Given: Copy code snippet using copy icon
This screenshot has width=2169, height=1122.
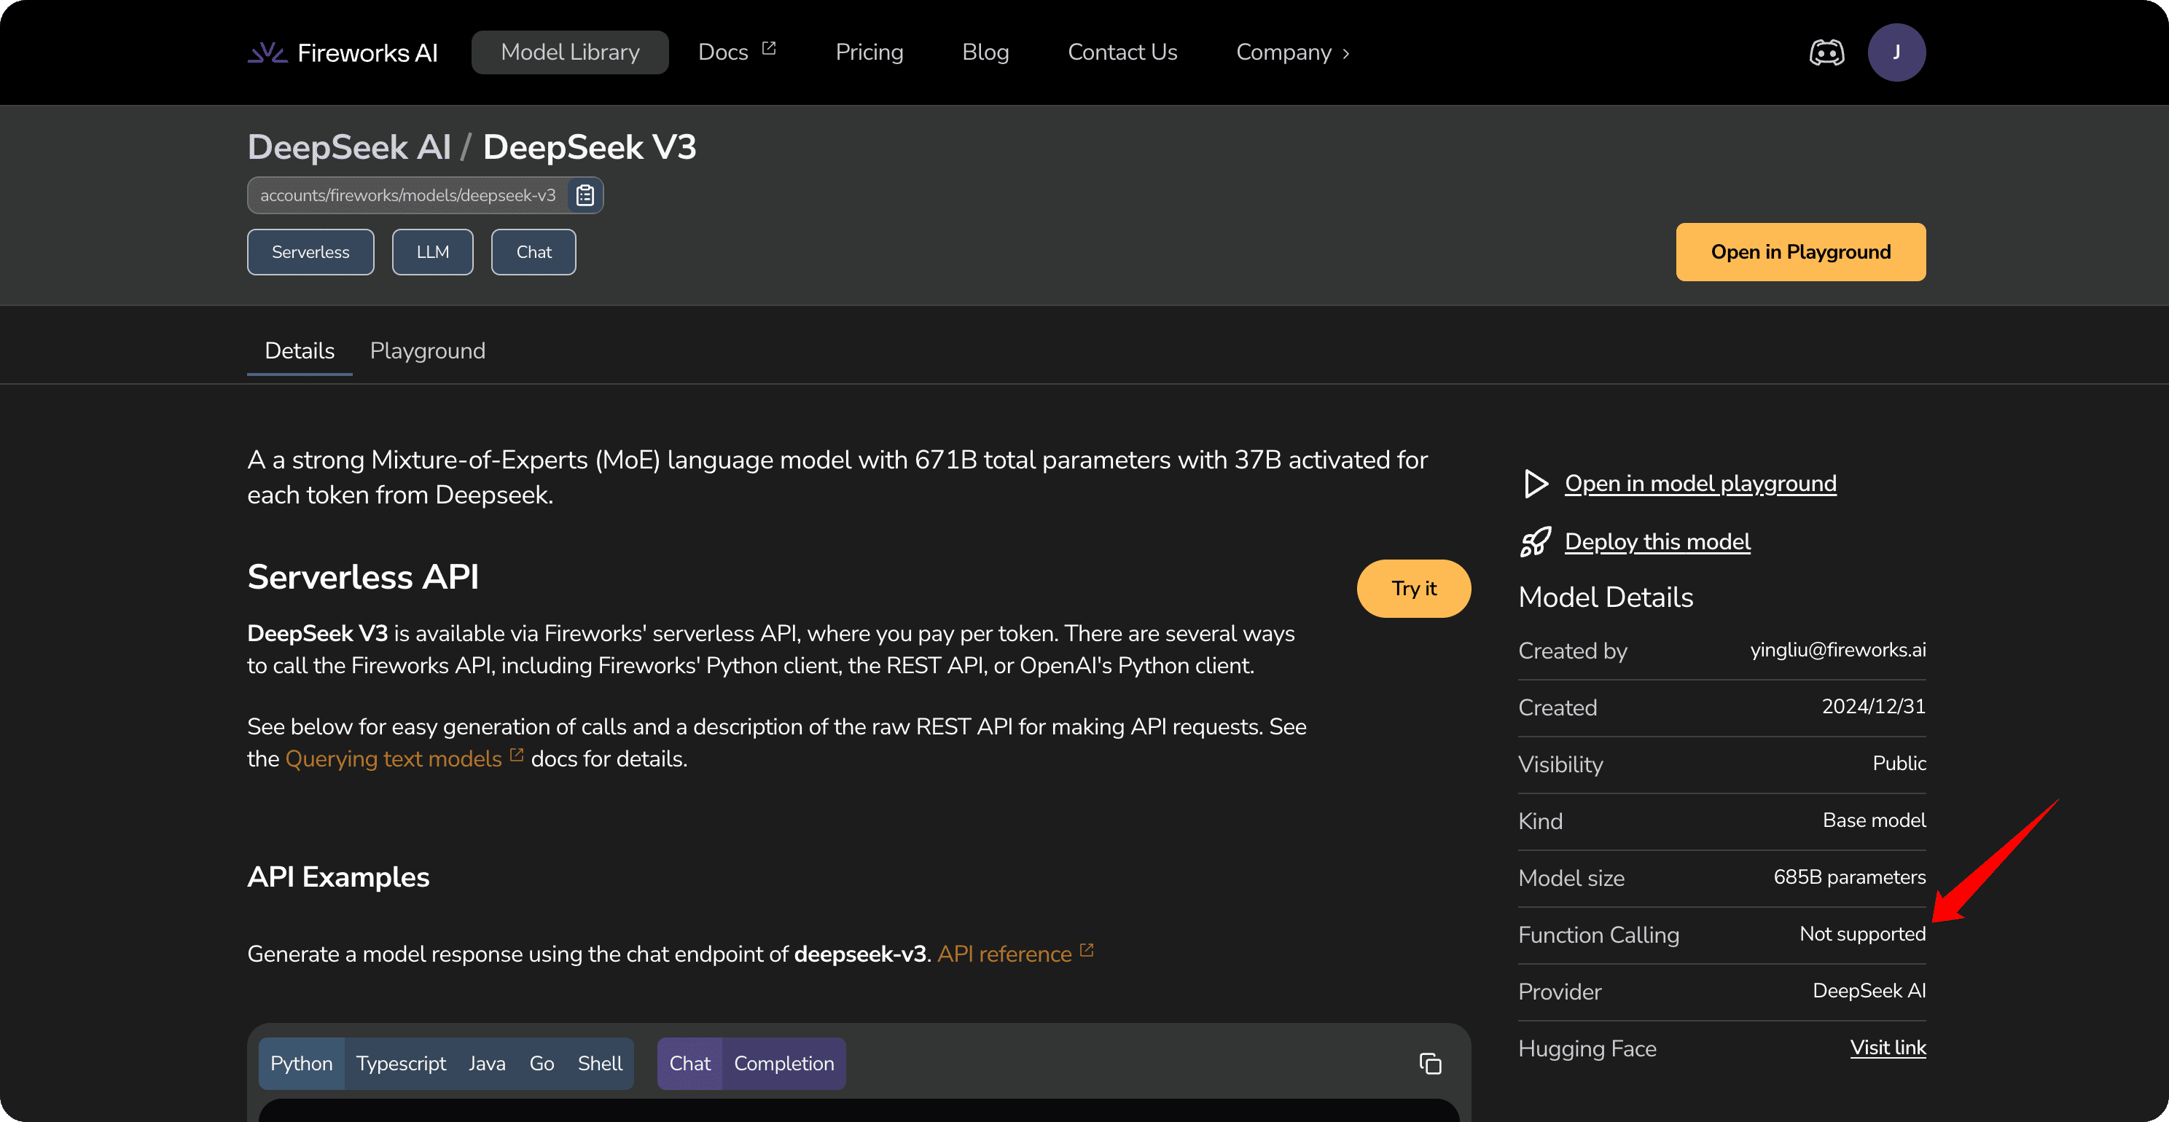Looking at the screenshot, I should 1430,1064.
